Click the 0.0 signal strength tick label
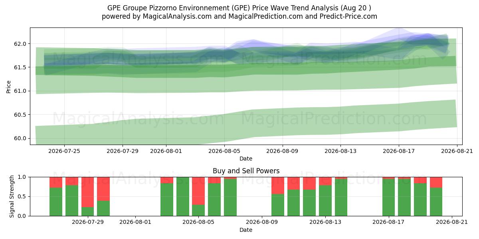The height and width of the screenshot is (239, 479). 22,216
